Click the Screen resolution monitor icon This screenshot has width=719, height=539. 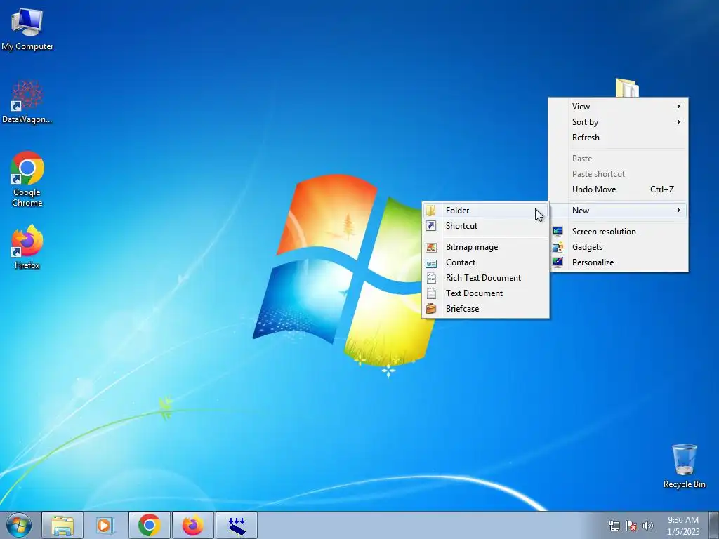click(x=558, y=232)
